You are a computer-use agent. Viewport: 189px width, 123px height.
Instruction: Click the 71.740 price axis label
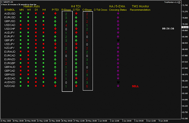point(185,5)
